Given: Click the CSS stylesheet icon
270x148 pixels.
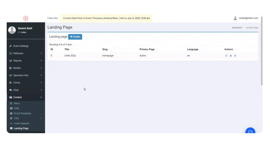Looking at the screenshot, I should coord(11,118).
